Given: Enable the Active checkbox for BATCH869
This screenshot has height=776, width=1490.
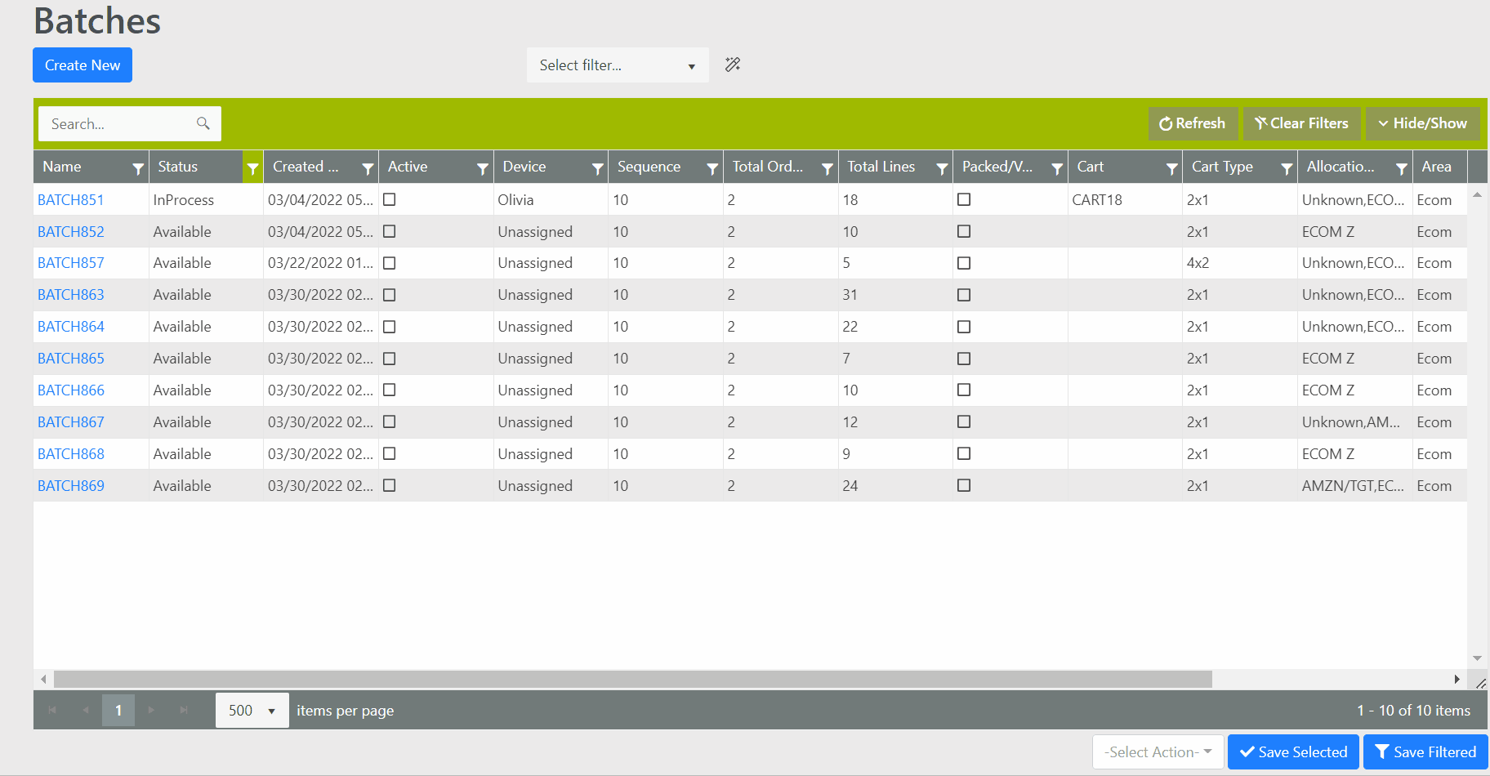Looking at the screenshot, I should (390, 485).
